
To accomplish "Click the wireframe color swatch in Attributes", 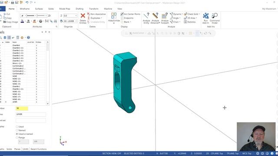I will tap(22, 21).
